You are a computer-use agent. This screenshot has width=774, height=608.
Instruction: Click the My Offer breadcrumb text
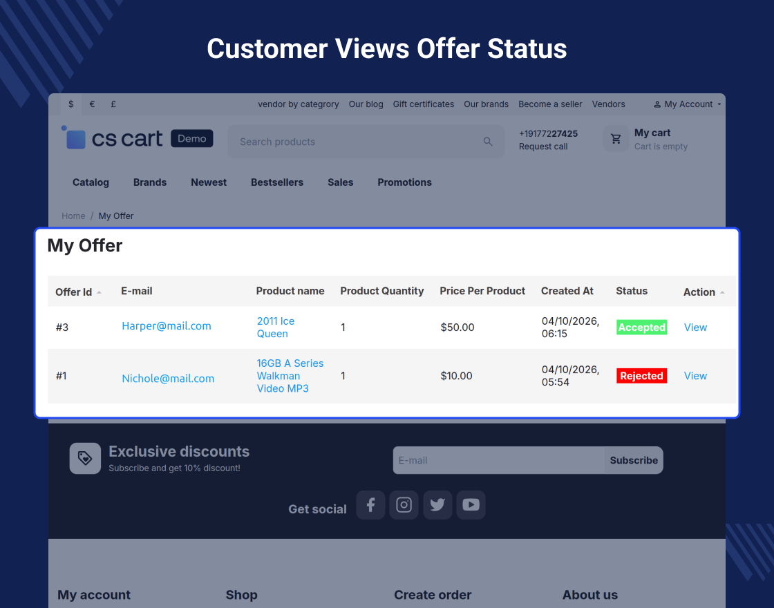[116, 216]
